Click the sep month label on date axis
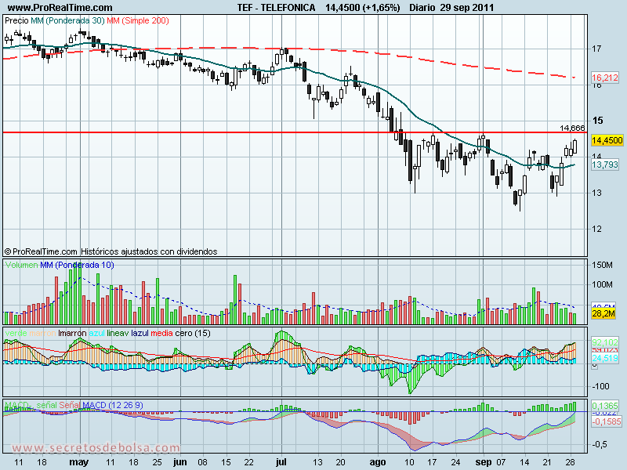The image size is (627, 470). tap(484, 462)
